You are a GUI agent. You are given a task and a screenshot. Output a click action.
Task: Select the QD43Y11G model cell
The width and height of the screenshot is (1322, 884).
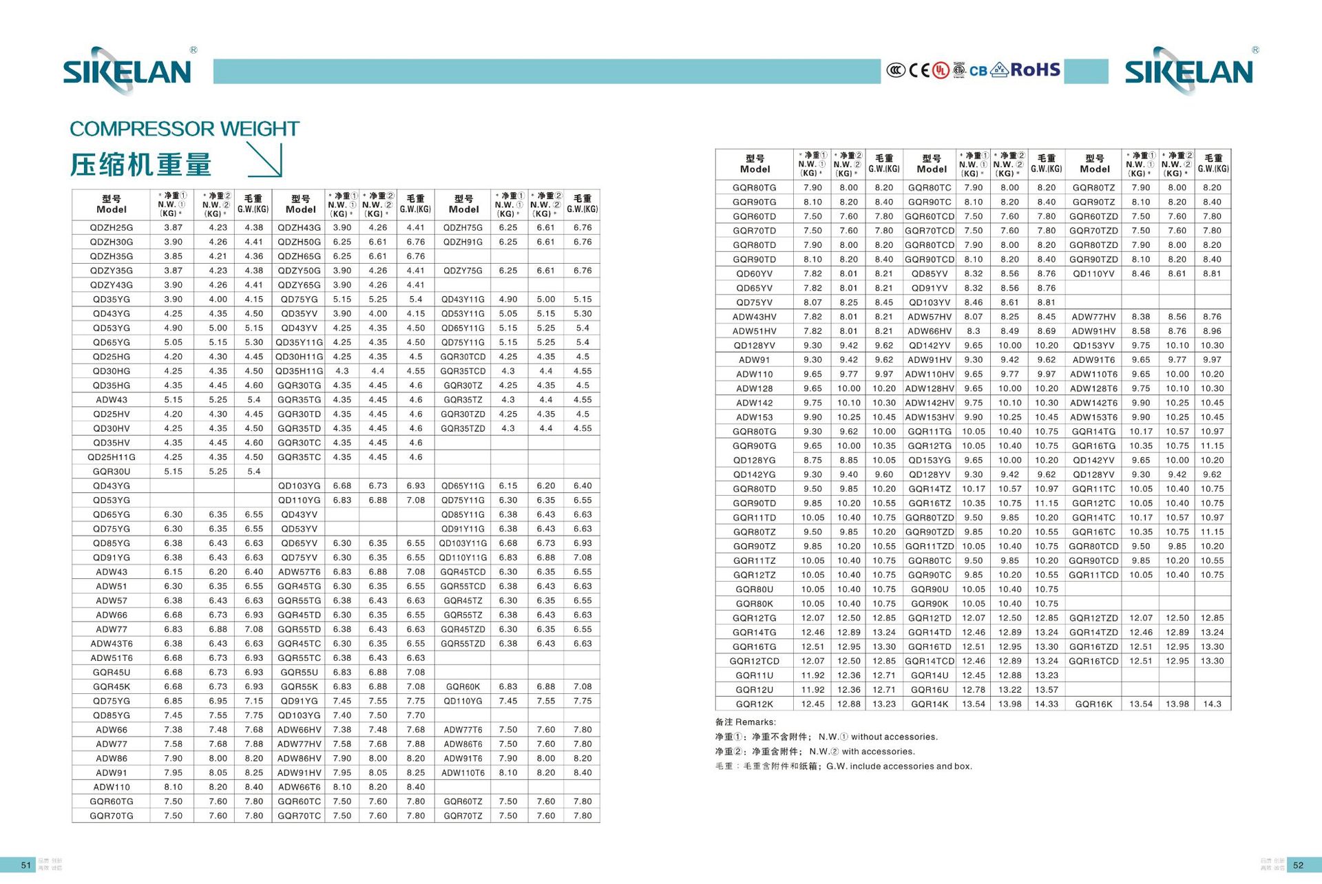click(463, 299)
